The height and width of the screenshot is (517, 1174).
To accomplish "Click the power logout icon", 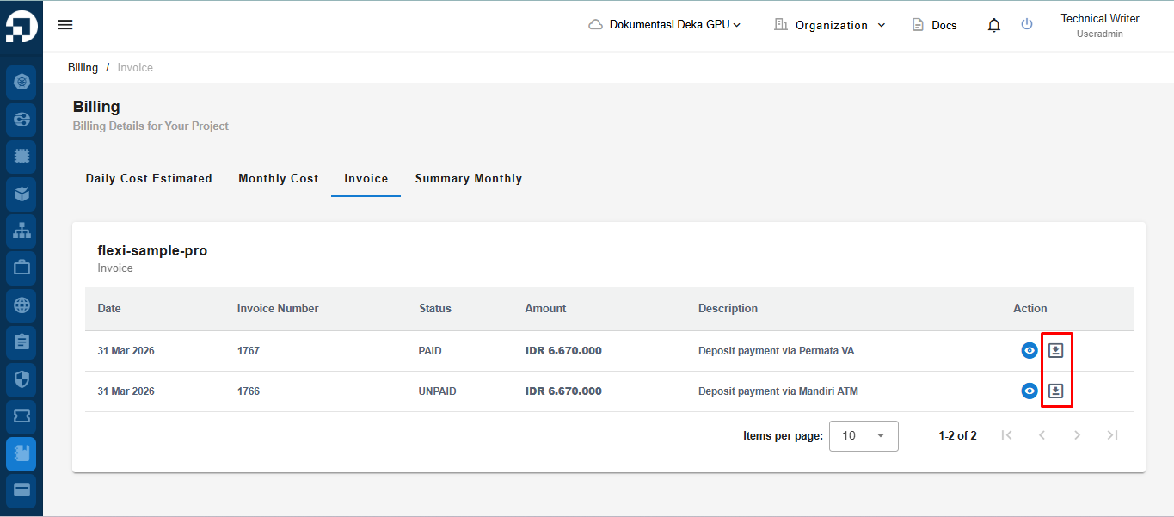I will coord(1027,24).
